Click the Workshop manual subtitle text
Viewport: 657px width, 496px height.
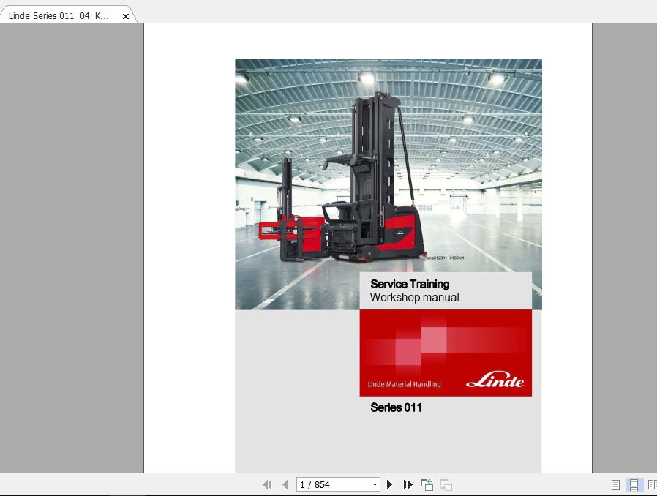(x=414, y=298)
